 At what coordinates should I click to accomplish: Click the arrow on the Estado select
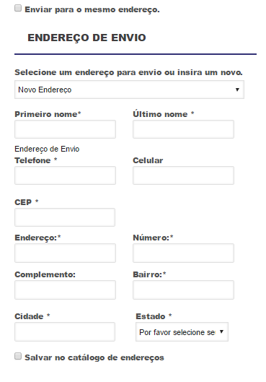click(x=221, y=331)
